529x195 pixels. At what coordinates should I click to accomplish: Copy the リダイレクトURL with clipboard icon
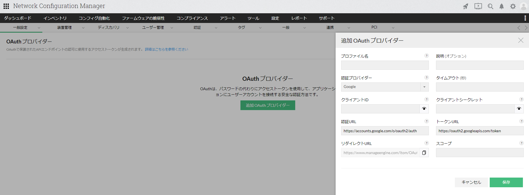click(424, 153)
